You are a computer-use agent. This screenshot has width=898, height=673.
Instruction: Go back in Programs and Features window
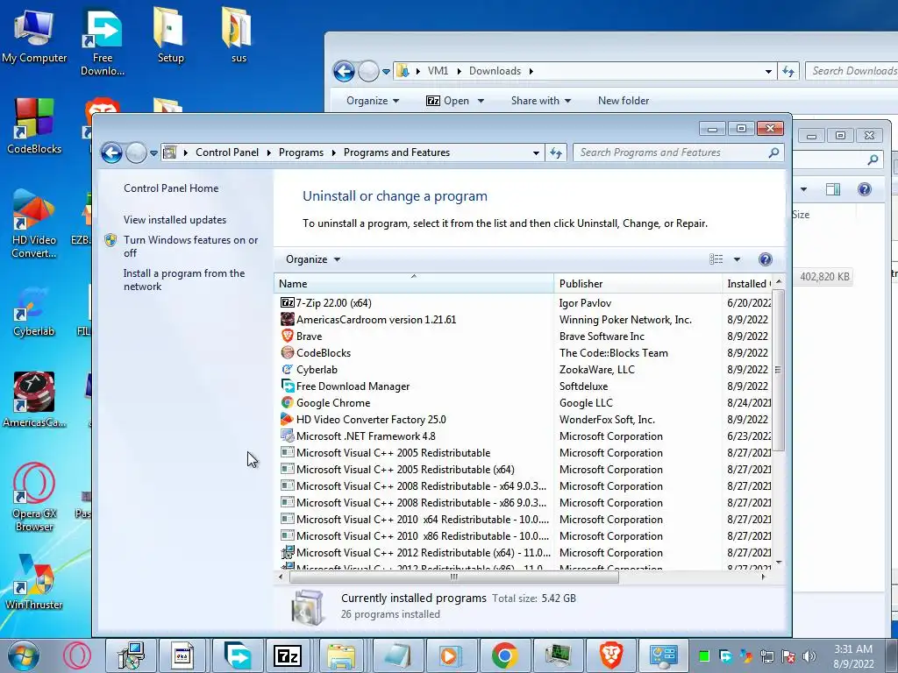[x=111, y=152]
